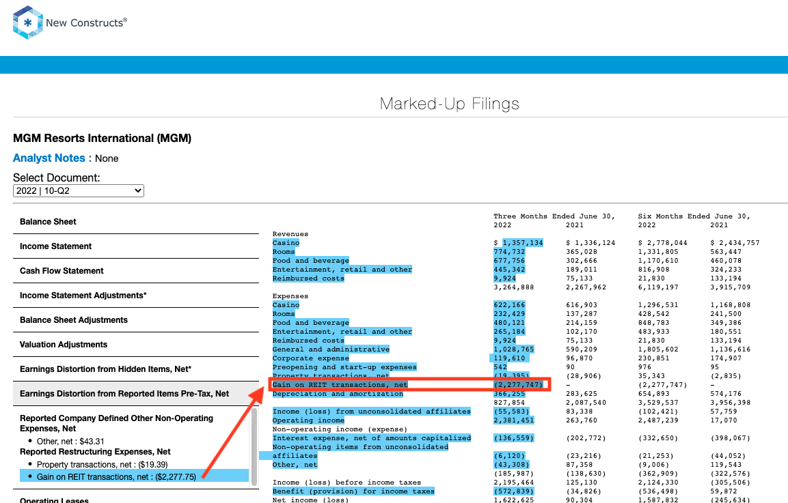Click 'Reported Restructuring Expenses, Net' heading
This screenshot has width=788, height=503.
95,452
